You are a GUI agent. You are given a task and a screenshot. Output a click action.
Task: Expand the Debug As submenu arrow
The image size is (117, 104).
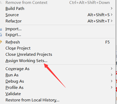tap(112, 81)
